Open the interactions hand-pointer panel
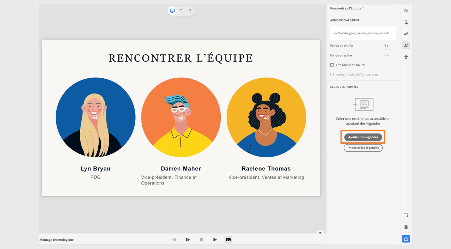The image size is (451, 249). pyautogui.click(x=406, y=22)
